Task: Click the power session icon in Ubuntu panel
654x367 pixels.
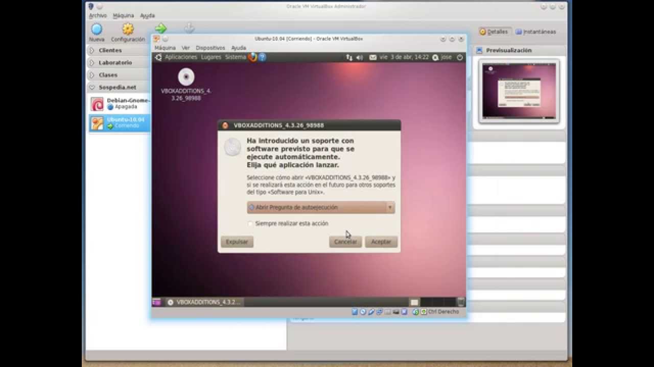Action: click(460, 58)
